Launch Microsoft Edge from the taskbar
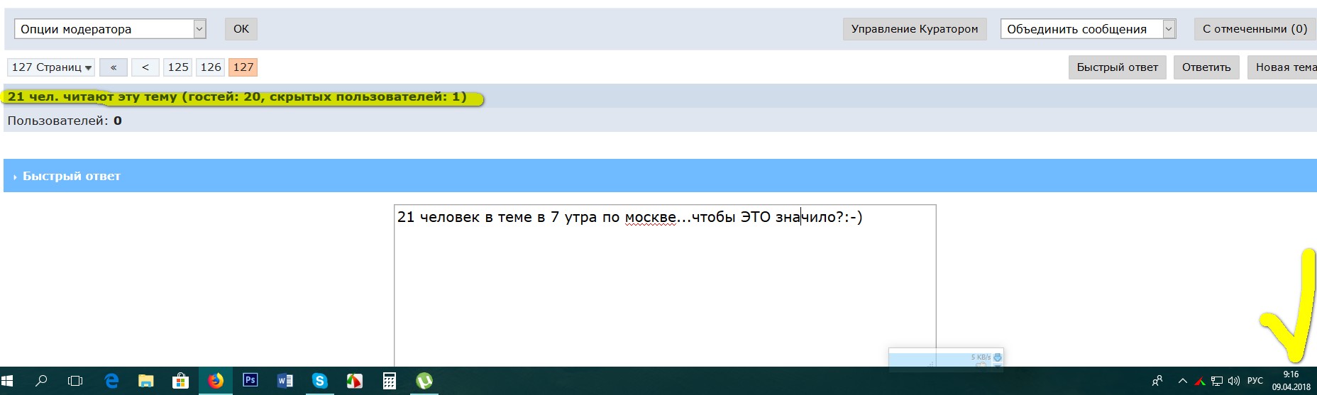 pyautogui.click(x=111, y=381)
